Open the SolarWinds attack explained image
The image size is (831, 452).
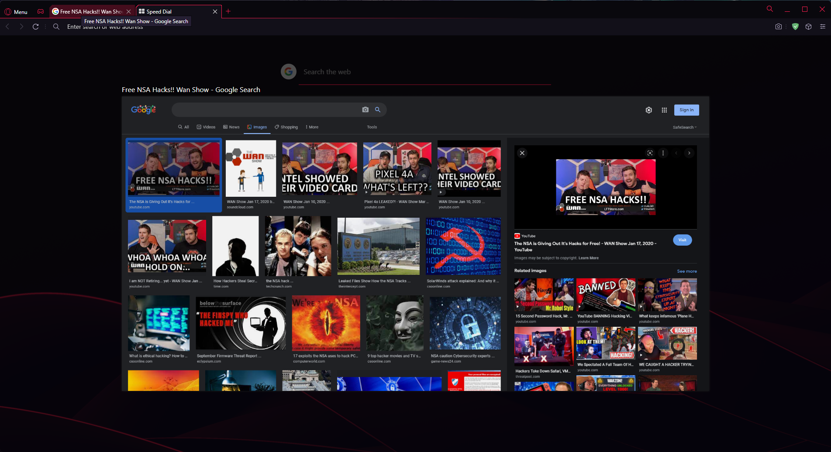463,246
